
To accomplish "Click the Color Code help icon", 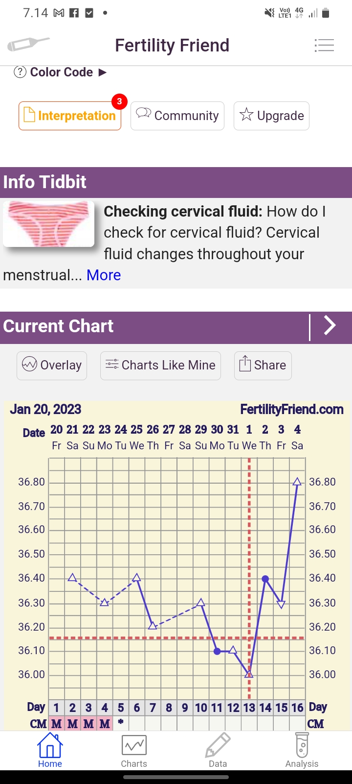I will point(20,73).
